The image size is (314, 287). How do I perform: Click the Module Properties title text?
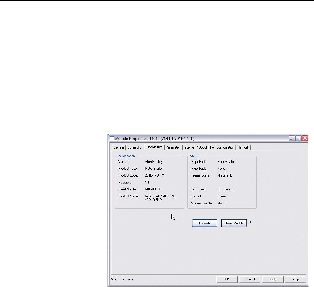(x=155, y=138)
